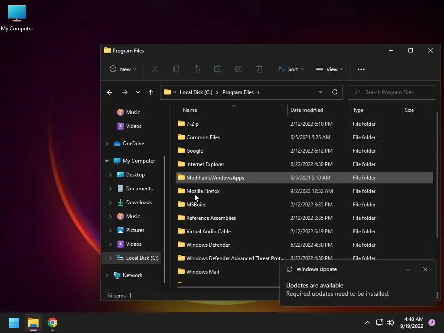The height and width of the screenshot is (333, 444).
Task: Select Network in the navigation pane
Action: (132, 275)
